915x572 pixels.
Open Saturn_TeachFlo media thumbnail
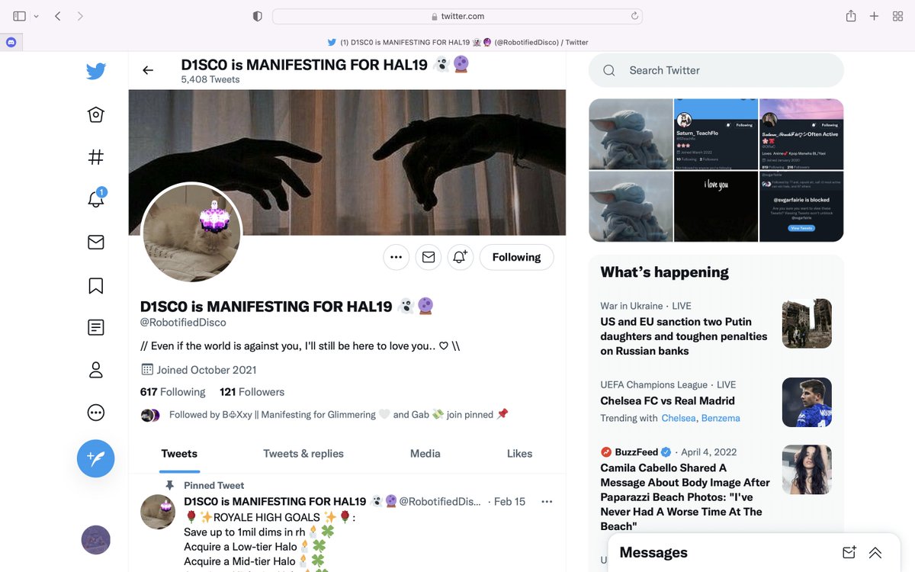click(x=716, y=134)
